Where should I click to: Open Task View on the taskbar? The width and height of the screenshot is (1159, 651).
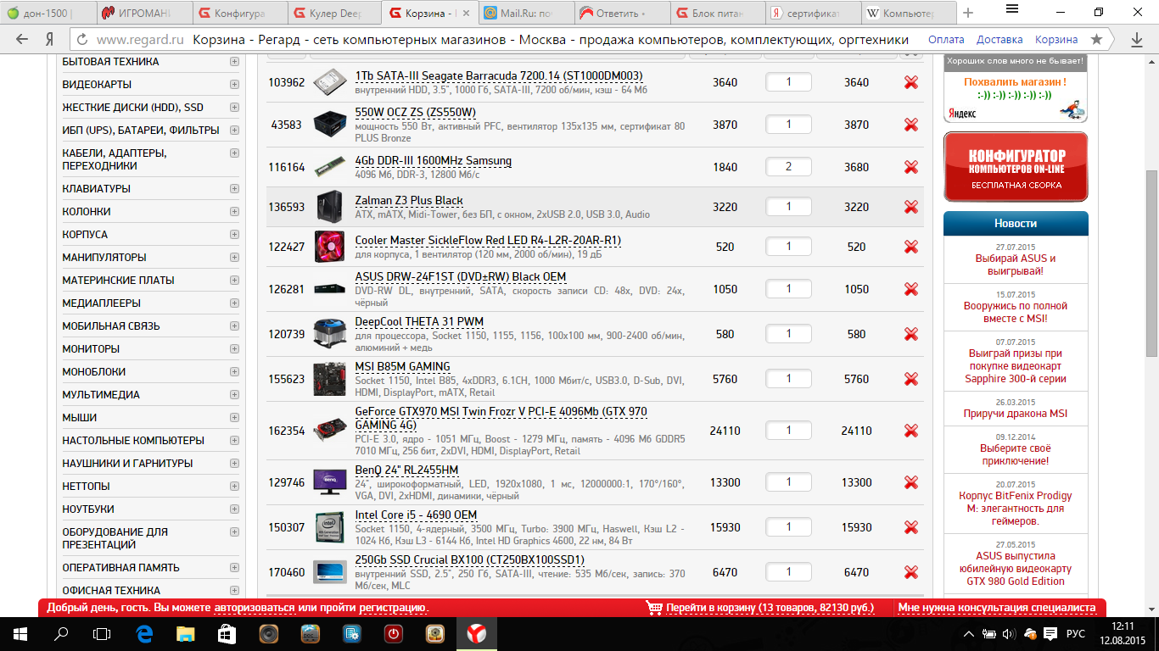pos(102,634)
